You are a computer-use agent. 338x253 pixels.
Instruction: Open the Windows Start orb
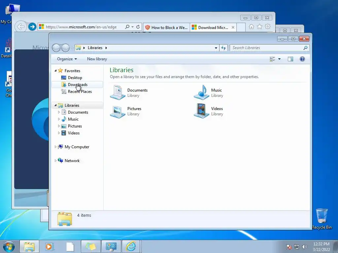(x=9, y=246)
